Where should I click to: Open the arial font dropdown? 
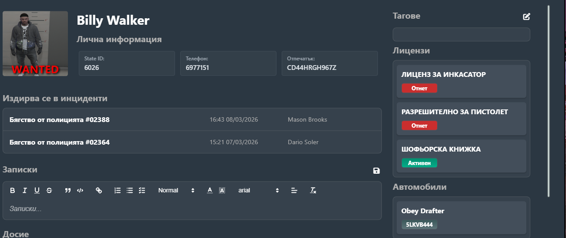tap(258, 190)
